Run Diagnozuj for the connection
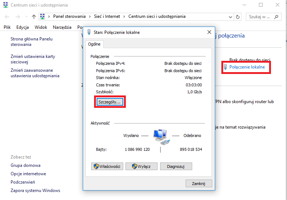Screen dimensions: 287x200 click(176, 166)
